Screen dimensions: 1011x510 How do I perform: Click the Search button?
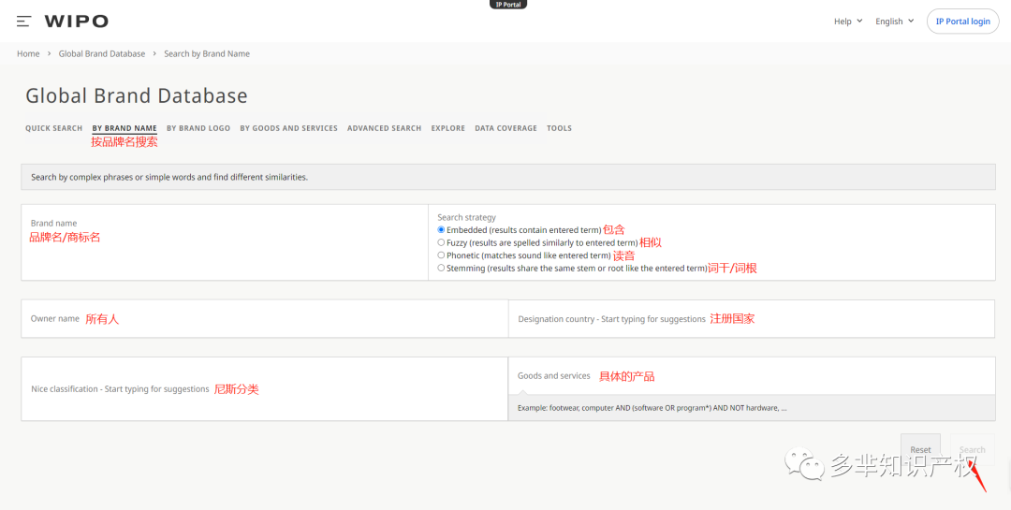click(x=973, y=449)
